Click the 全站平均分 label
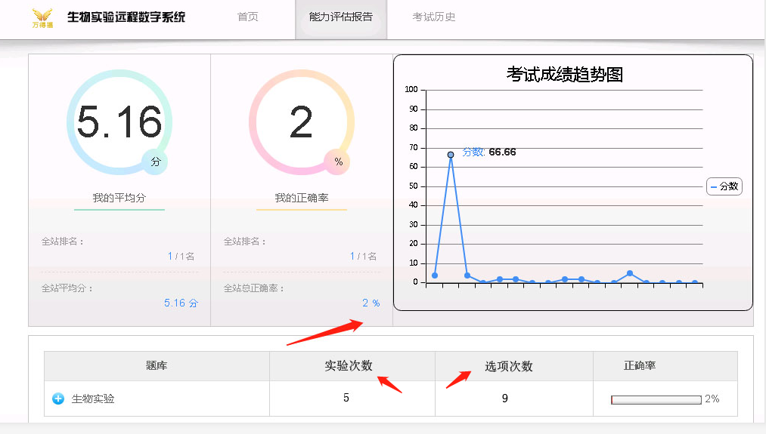Image resolution: width=766 pixels, height=434 pixels. [x=67, y=288]
